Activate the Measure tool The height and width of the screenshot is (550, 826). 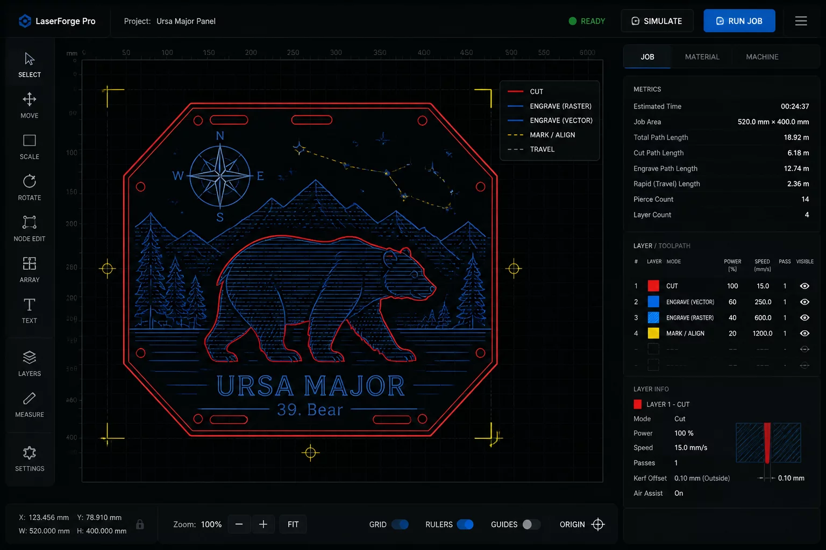tap(30, 405)
